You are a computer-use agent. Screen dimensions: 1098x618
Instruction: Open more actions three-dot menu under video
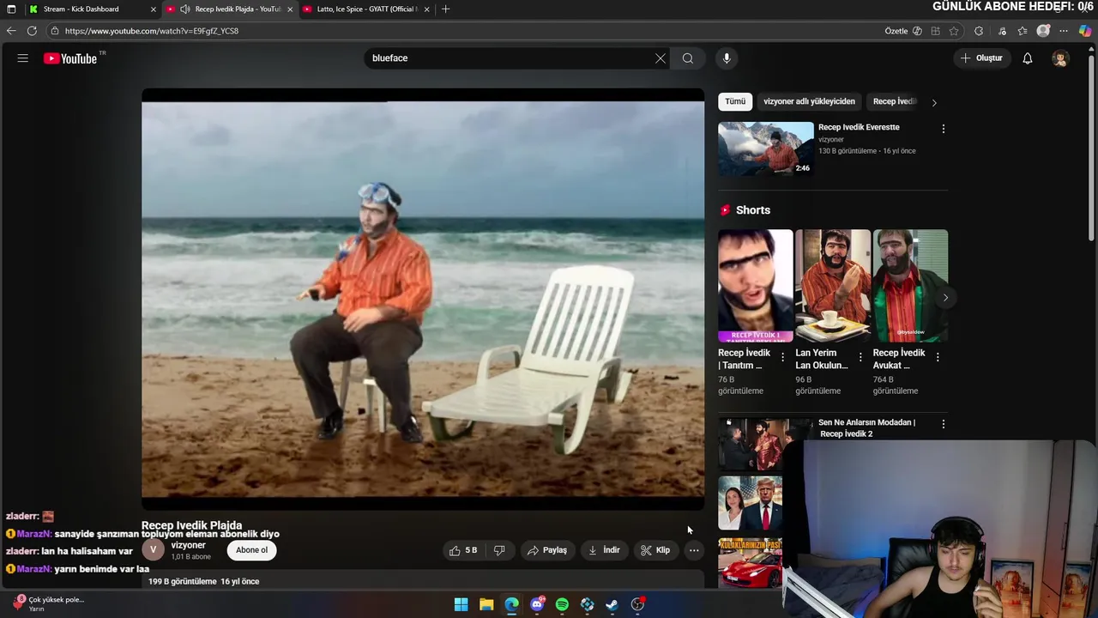point(694,550)
